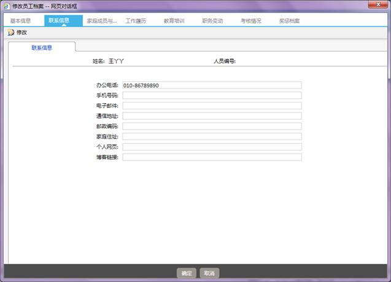
Task: Close the 修改员工档案 dialog window
Action: 375,5
